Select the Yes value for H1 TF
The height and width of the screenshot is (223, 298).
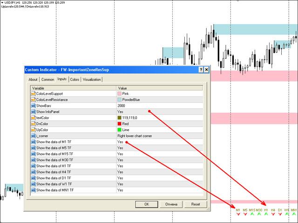coord(120,166)
